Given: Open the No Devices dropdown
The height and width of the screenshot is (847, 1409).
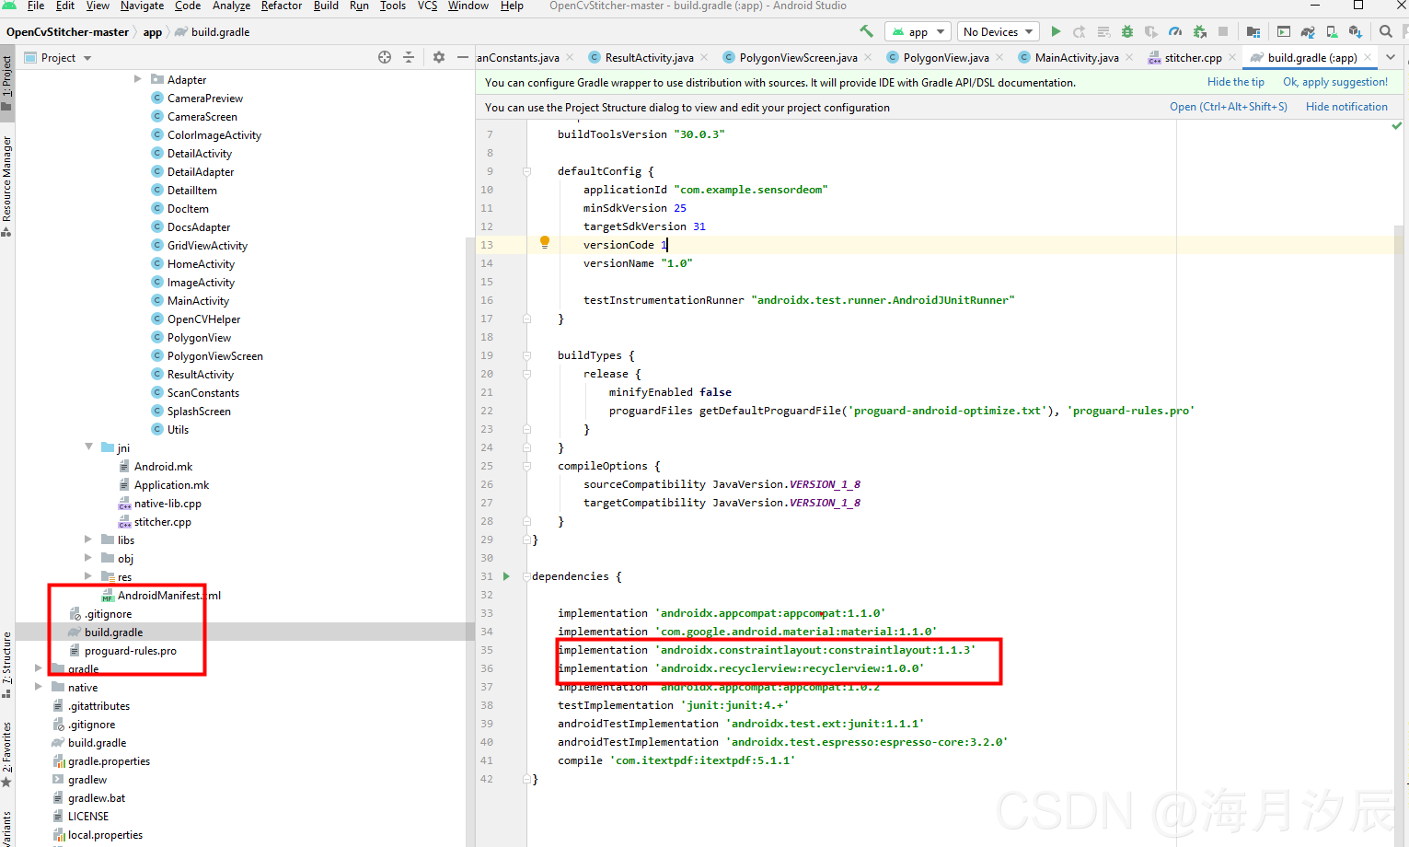Looking at the screenshot, I should (x=999, y=31).
